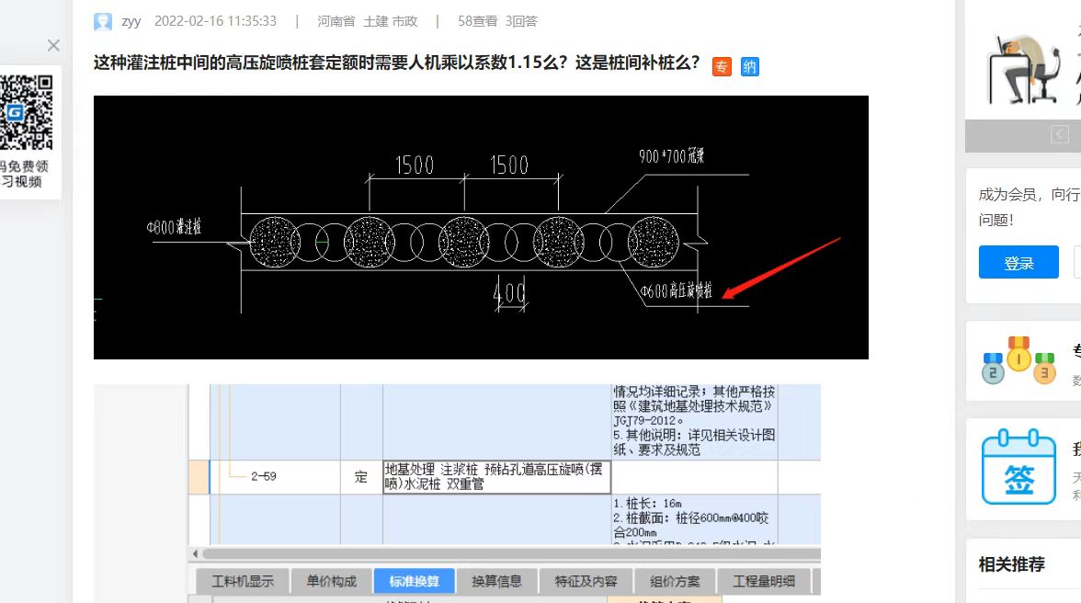Click the zyy user avatar icon
The height and width of the screenshot is (603, 1081).
(103, 21)
